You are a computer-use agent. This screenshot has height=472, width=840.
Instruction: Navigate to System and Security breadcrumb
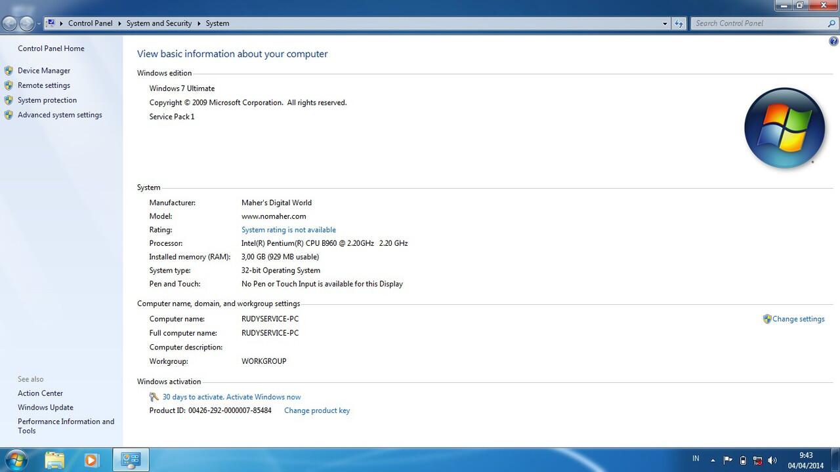pyautogui.click(x=159, y=23)
